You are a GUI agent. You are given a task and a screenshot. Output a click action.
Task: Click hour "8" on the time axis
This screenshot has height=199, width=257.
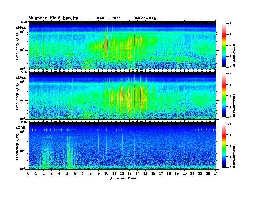tap(91, 173)
